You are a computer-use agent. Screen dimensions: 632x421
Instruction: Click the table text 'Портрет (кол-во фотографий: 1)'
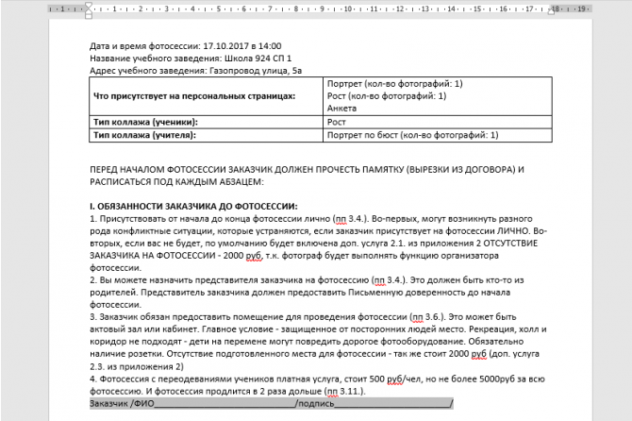coord(394,83)
